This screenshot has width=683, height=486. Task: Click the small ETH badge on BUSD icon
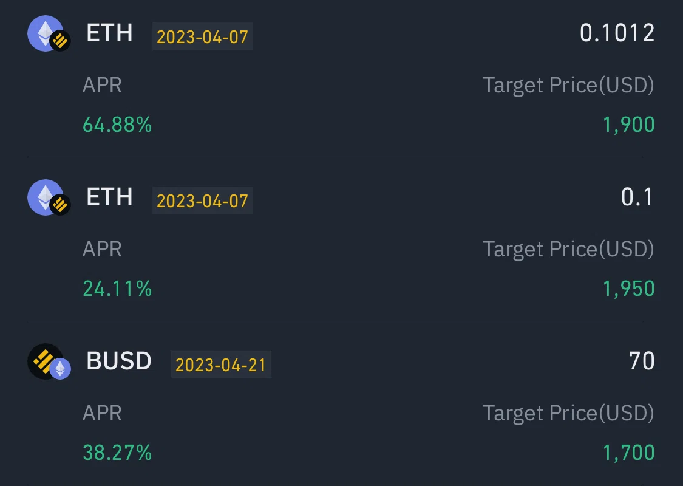point(60,369)
